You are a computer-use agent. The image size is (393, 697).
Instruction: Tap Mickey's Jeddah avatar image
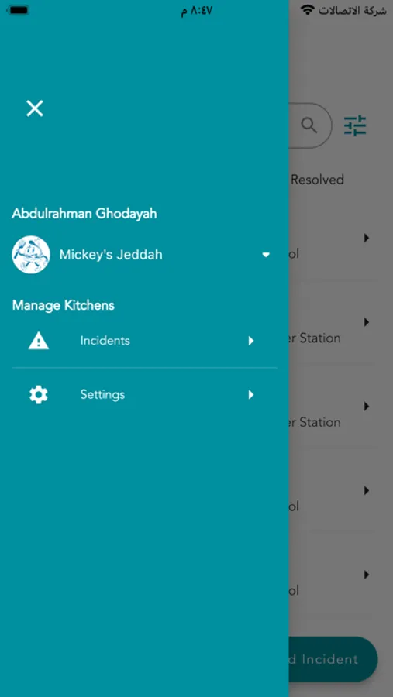point(31,255)
